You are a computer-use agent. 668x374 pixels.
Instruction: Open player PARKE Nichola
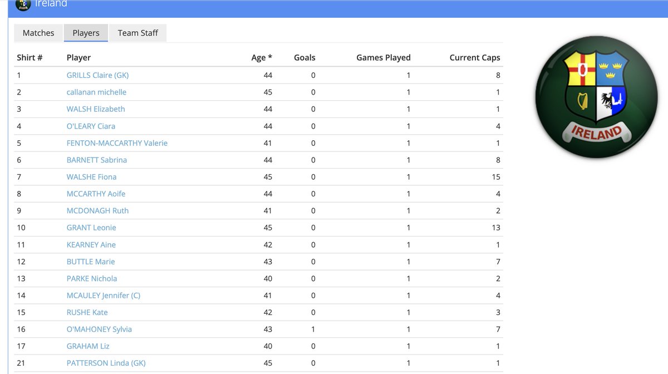(x=92, y=278)
